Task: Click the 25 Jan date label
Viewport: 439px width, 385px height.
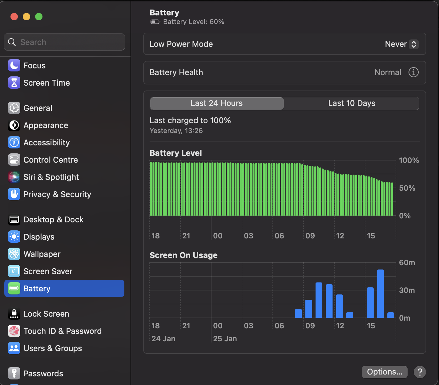Action: coord(225,339)
